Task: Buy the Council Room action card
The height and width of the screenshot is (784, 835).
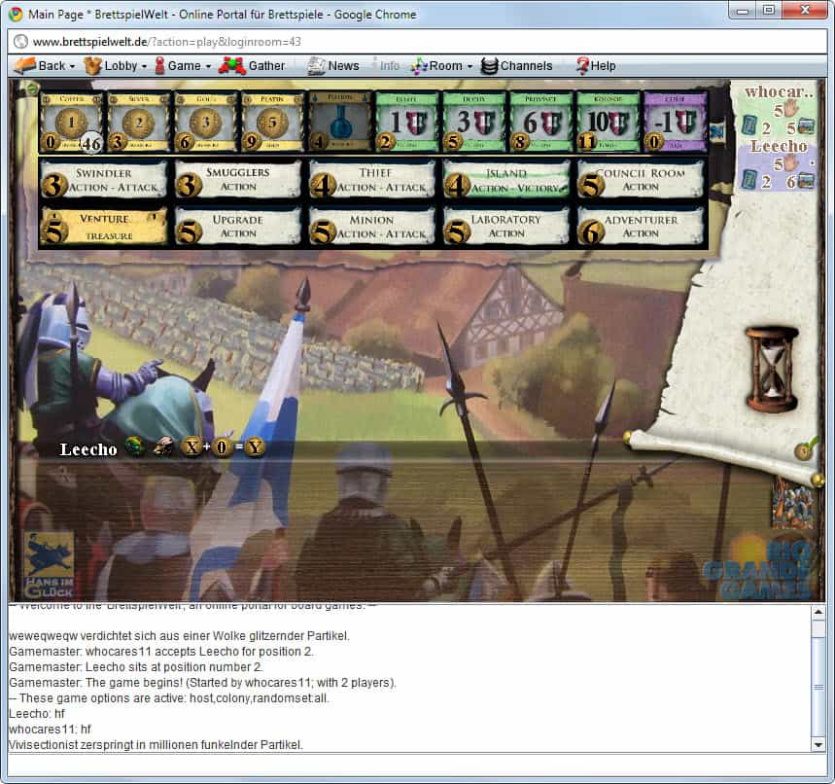Action: (x=641, y=180)
